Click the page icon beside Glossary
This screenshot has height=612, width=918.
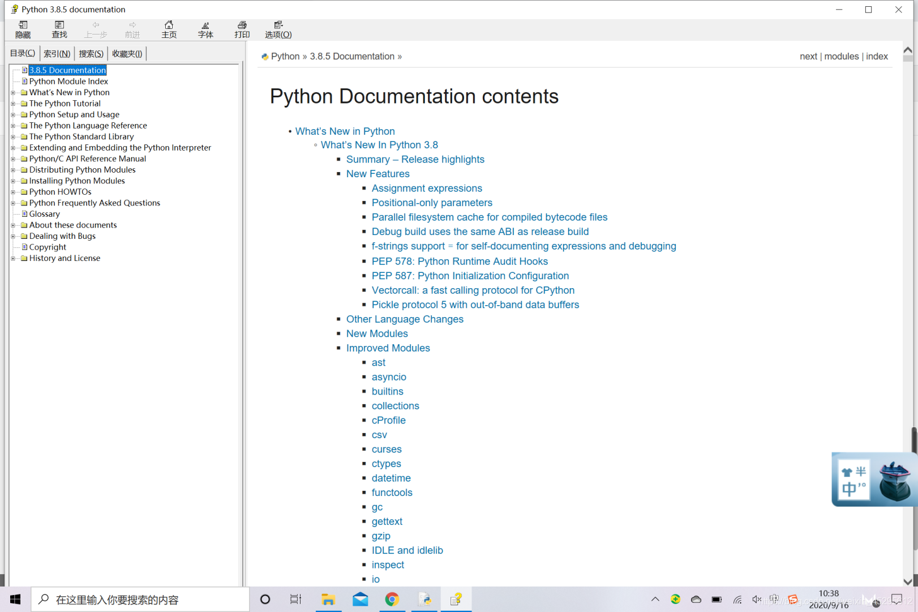(24, 214)
